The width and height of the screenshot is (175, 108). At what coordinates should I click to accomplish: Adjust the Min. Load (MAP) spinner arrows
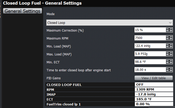coord(169,46)
